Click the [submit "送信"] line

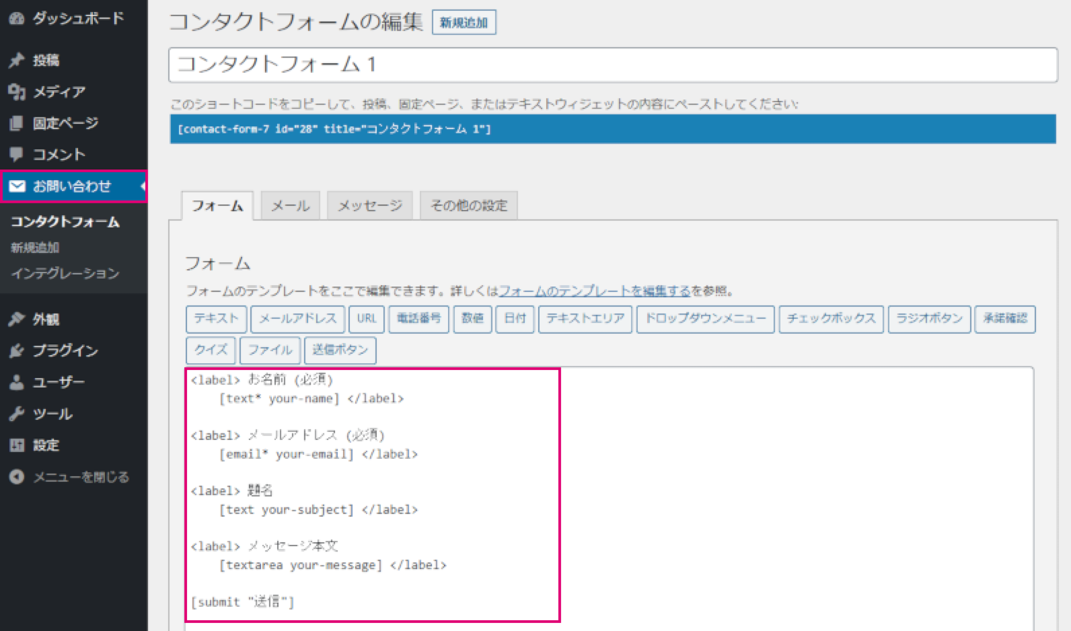tap(242, 602)
